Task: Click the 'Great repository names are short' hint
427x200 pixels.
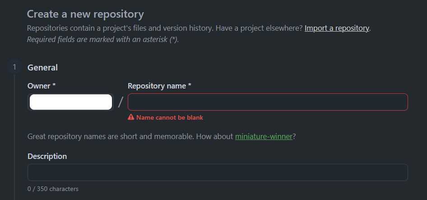Action: (x=162, y=136)
